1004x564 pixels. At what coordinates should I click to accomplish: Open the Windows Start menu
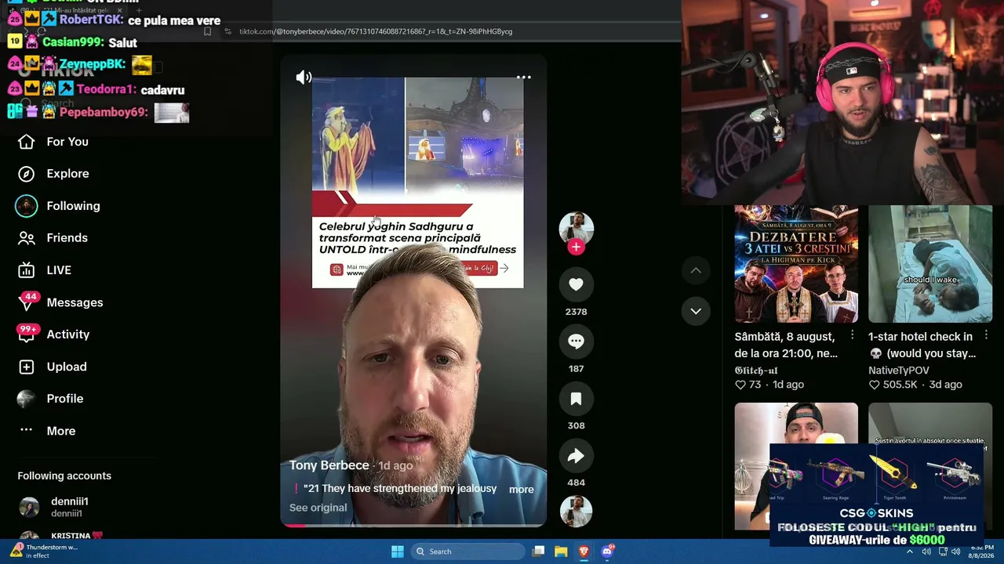point(398,551)
